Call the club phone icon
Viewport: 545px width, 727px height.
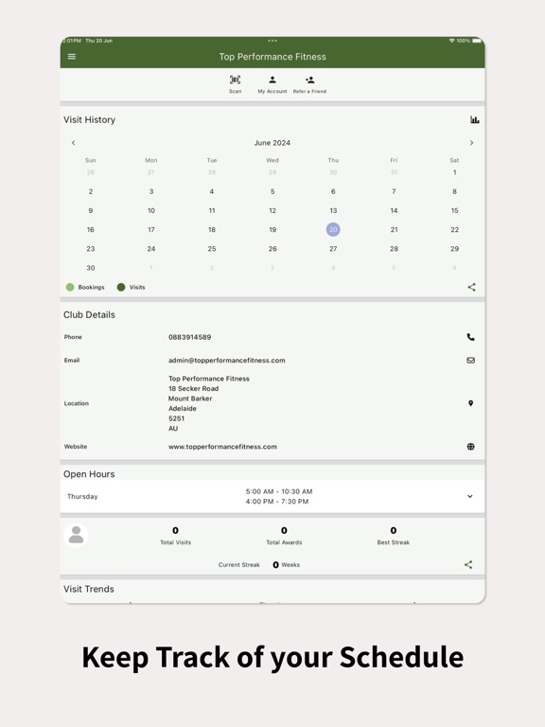[470, 337]
